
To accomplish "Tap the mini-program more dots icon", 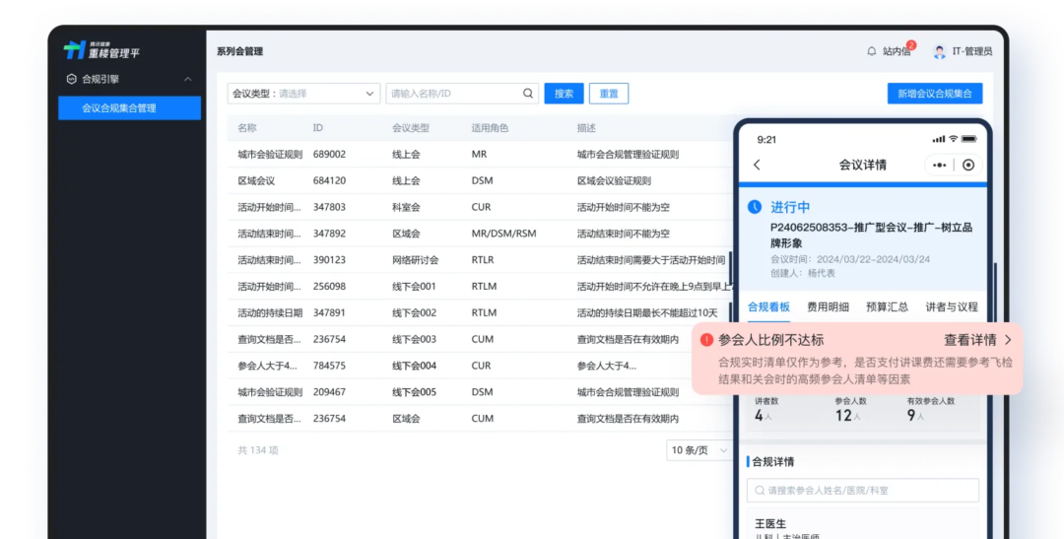I will pyautogui.click(x=939, y=165).
